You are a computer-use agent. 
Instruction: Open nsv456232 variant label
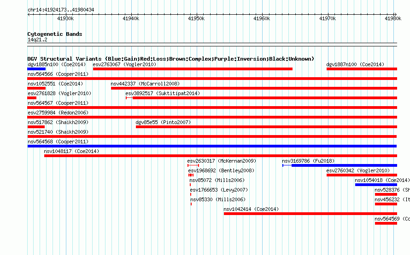click(392, 199)
